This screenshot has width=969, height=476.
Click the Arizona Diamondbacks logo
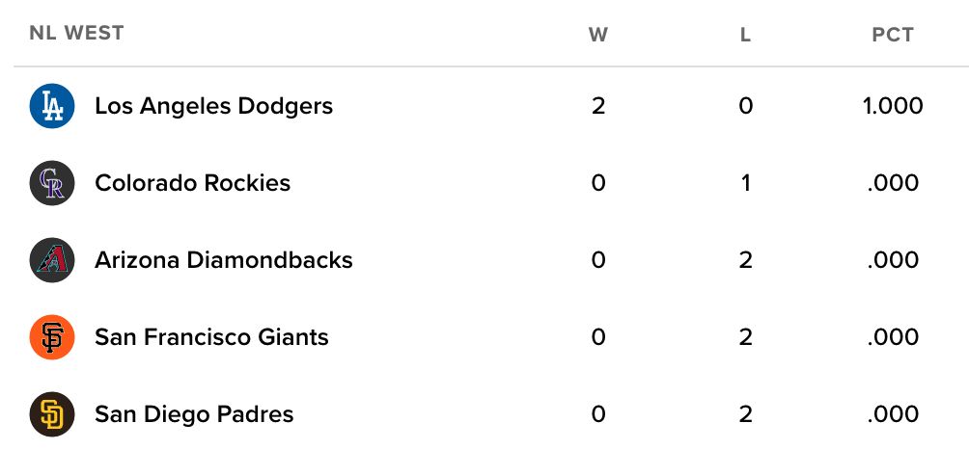(52, 260)
